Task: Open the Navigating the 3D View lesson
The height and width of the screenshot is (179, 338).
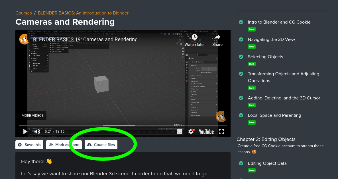Action: click(x=271, y=39)
